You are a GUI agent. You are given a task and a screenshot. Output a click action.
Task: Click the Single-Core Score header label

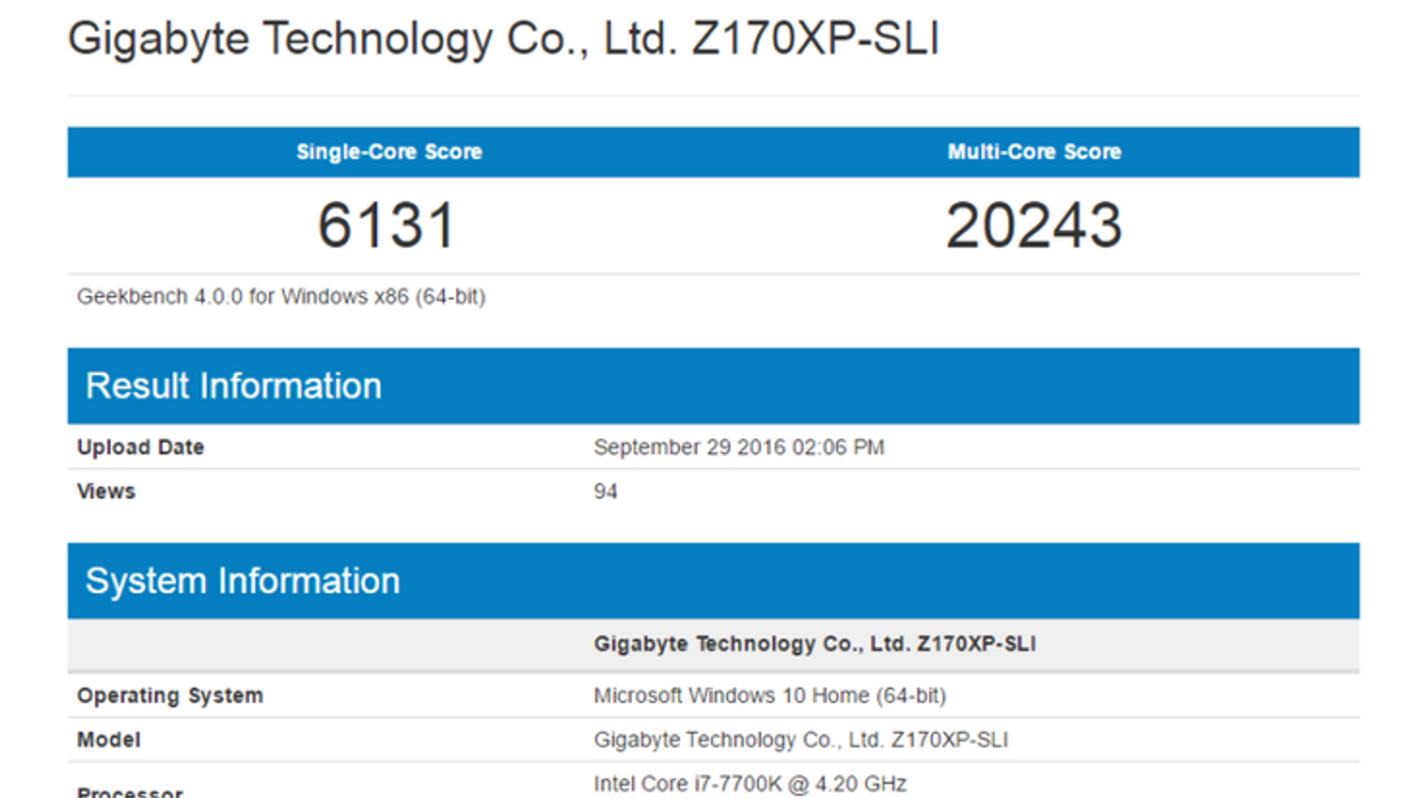(389, 152)
